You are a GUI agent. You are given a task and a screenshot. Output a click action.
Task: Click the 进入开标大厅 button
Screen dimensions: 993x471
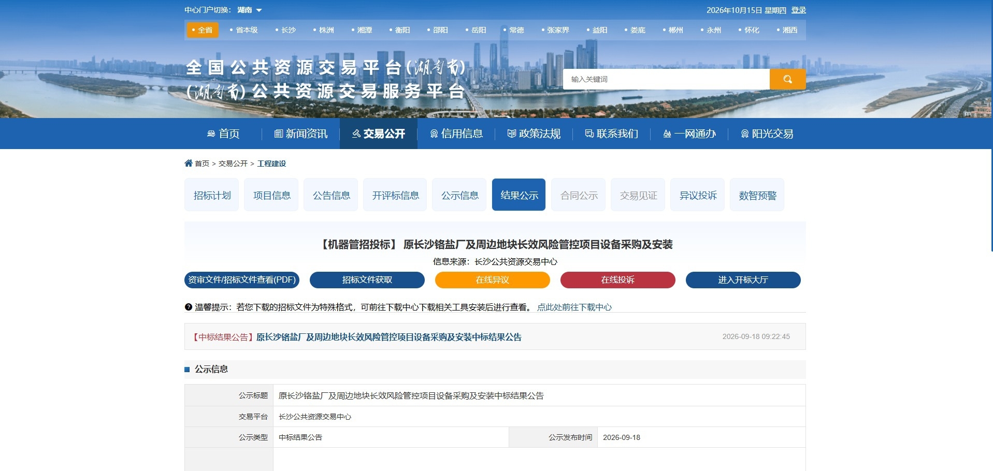click(743, 280)
